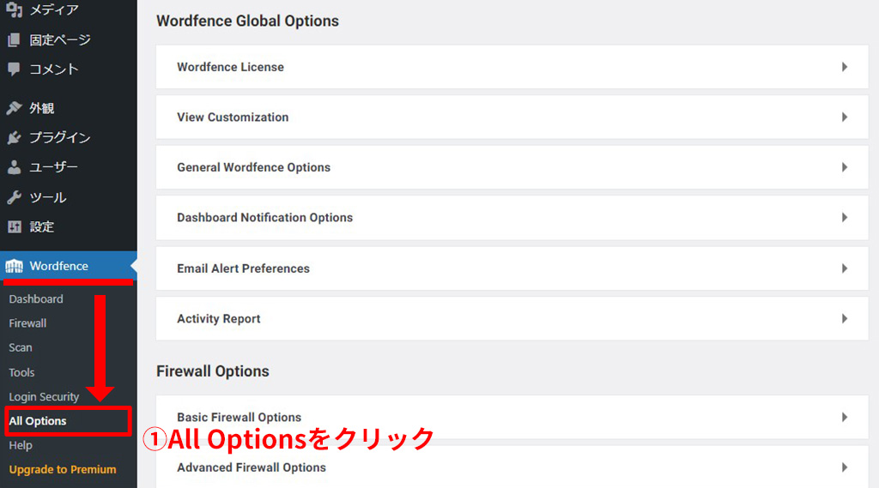This screenshot has width=879, height=488.
Task: Click the Pages (固定ページ) icon
Action: pyautogui.click(x=15, y=39)
